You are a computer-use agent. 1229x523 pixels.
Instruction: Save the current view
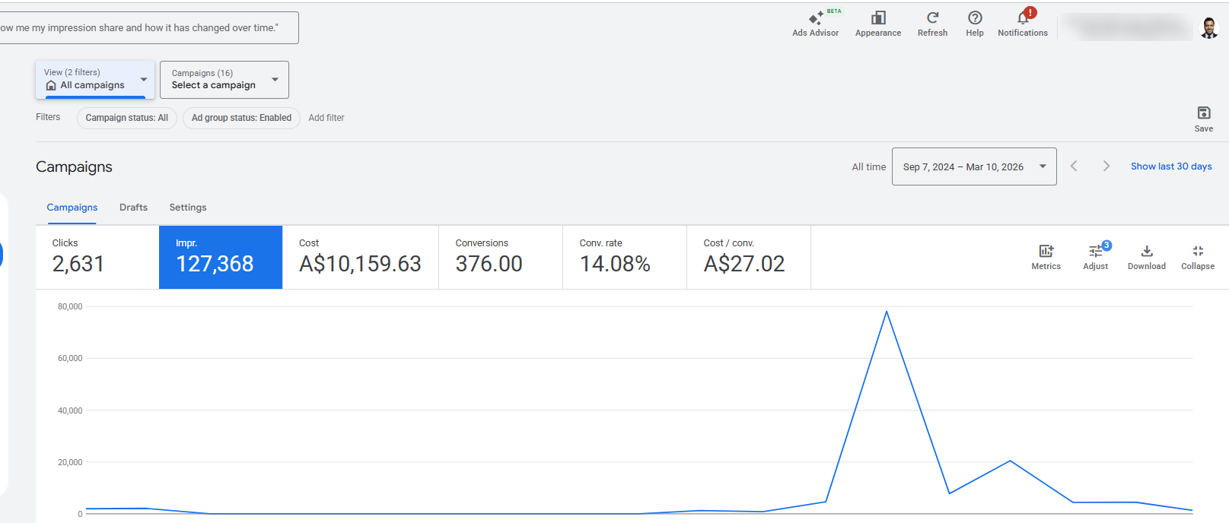pyautogui.click(x=1204, y=119)
